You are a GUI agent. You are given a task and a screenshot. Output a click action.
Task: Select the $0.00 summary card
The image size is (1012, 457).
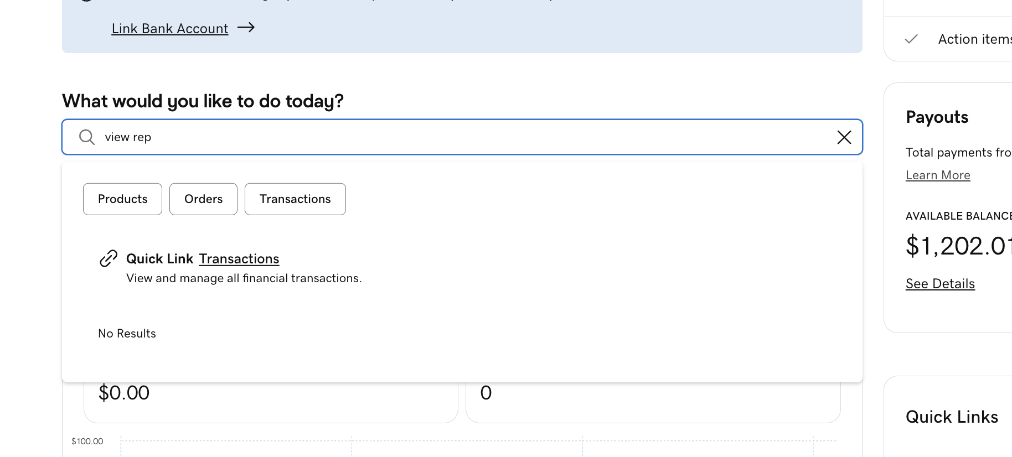click(x=271, y=402)
